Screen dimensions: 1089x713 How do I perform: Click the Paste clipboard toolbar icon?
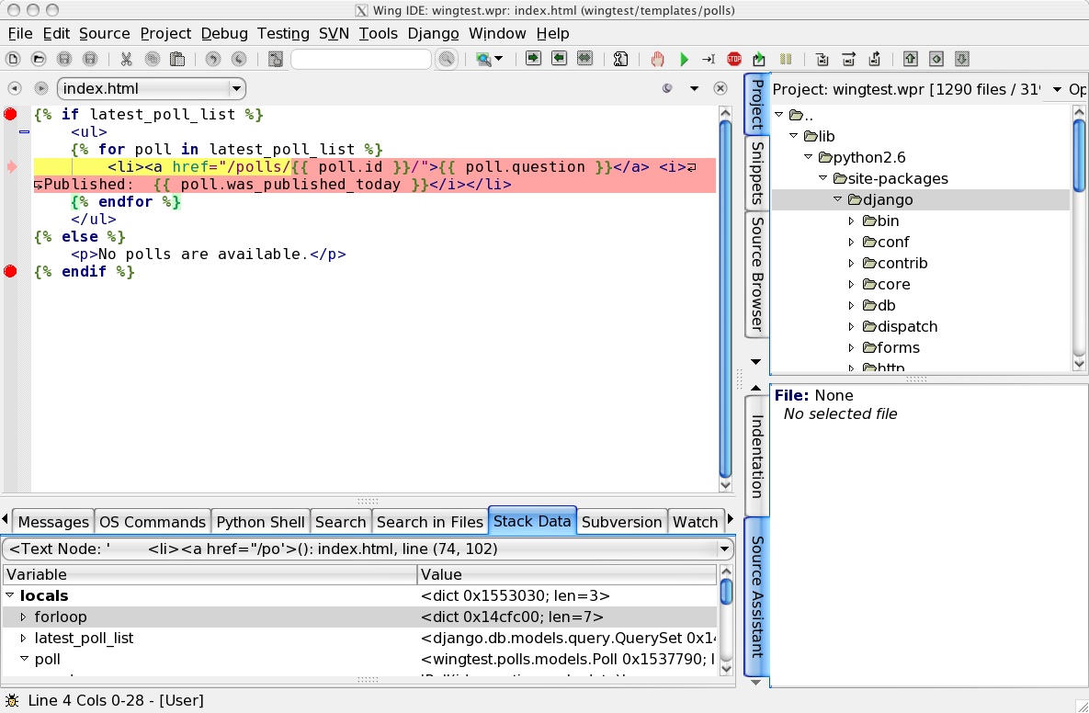pyautogui.click(x=177, y=59)
